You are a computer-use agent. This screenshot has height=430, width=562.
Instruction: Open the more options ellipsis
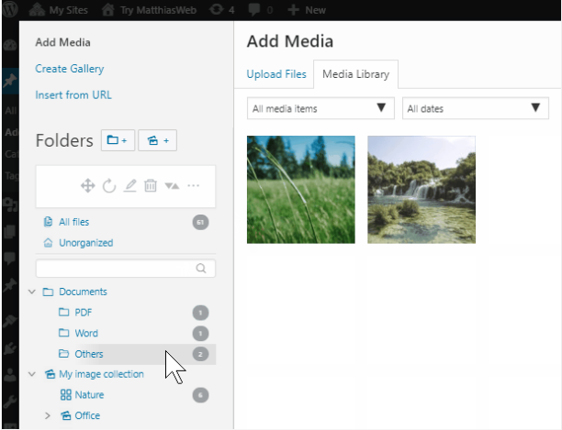tap(193, 186)
